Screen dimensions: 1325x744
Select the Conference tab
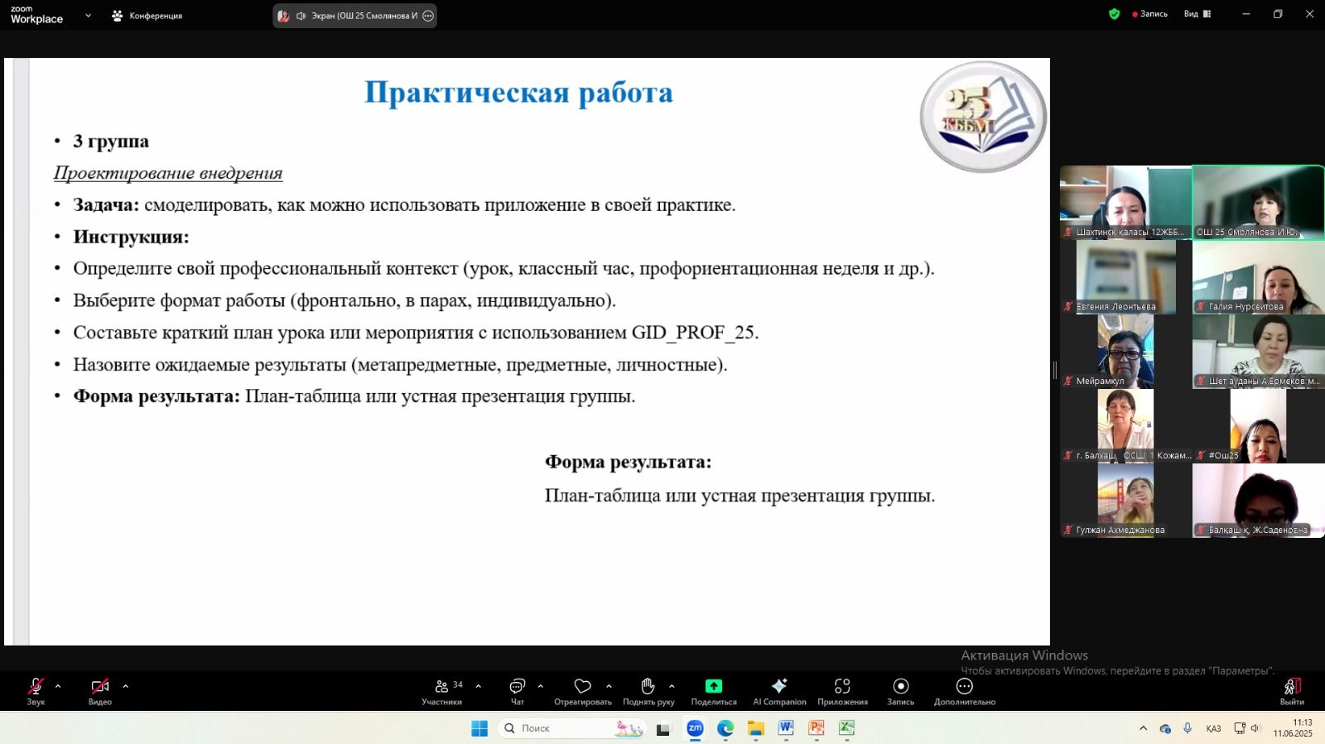coord(147,16)
